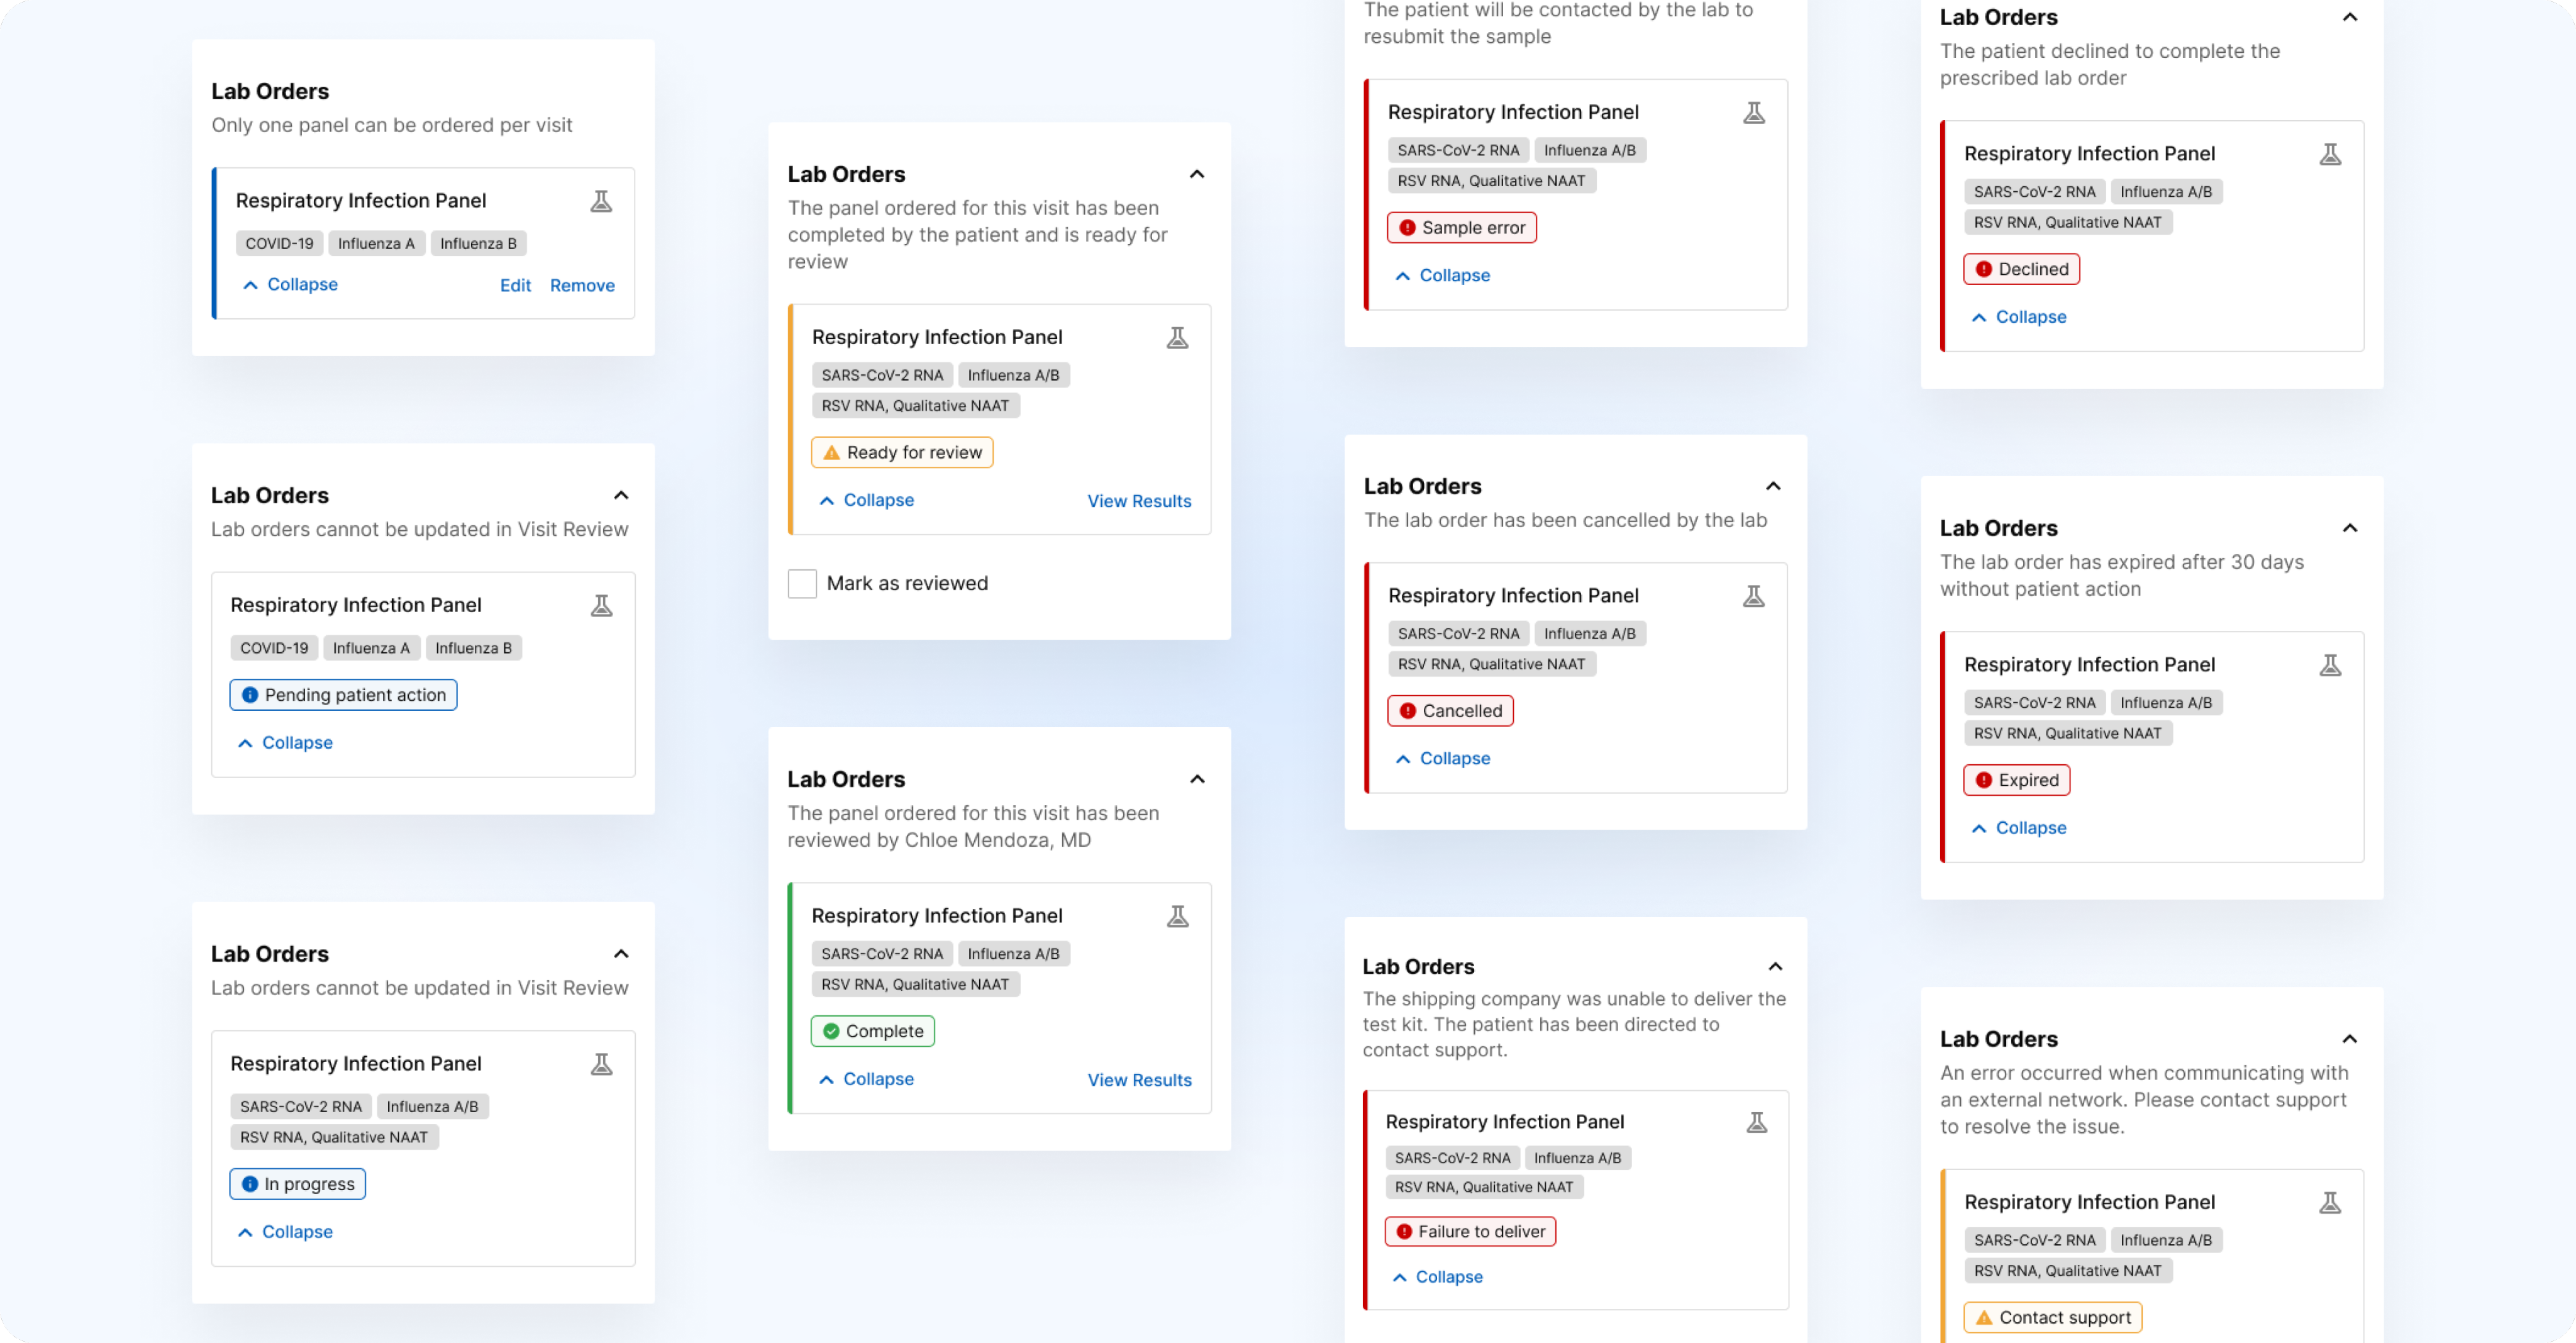Click Collapse on the In progress card
The height and width of the screenshot is (1343, 2576).
click(285, 1232)
